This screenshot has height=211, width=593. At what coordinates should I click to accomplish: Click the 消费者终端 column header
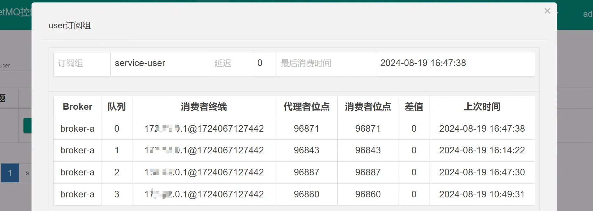204,107
